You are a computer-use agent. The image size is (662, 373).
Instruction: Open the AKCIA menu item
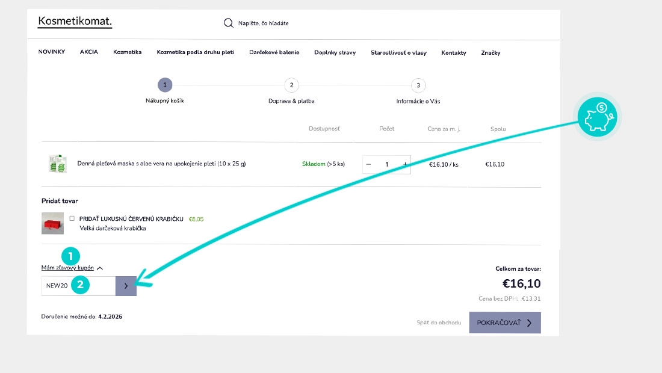tap(88, 52)
